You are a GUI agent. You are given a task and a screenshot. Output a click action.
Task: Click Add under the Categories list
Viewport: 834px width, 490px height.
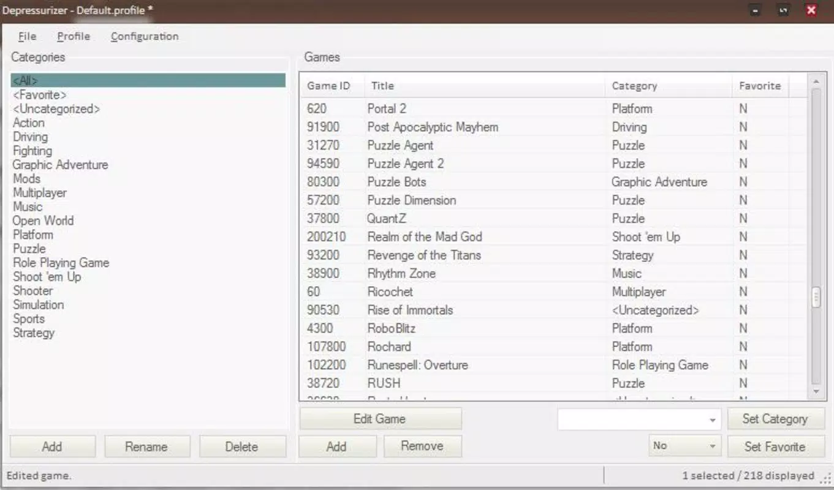[52, 447]
